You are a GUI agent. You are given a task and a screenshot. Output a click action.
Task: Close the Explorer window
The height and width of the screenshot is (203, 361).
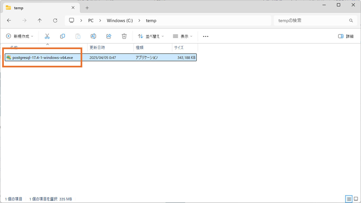(x=354, y=5)
